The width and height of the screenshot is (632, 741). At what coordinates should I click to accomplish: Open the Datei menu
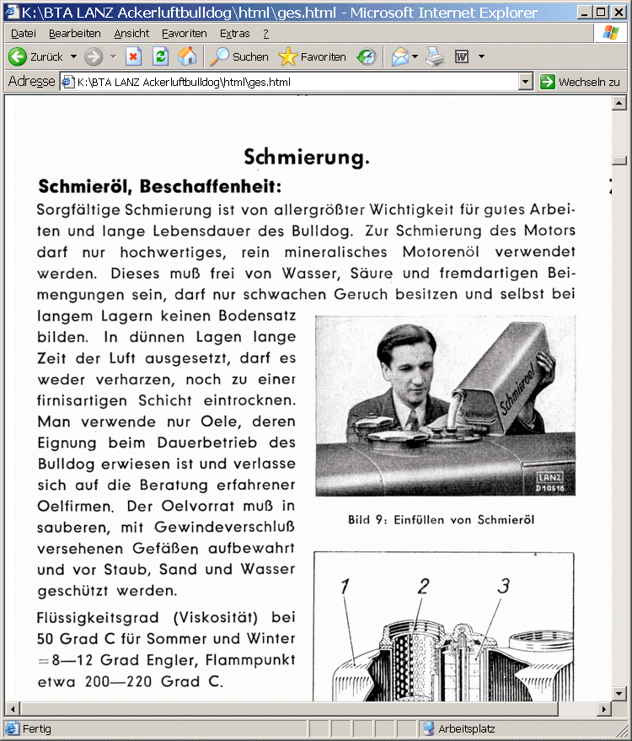click(24, 34)
